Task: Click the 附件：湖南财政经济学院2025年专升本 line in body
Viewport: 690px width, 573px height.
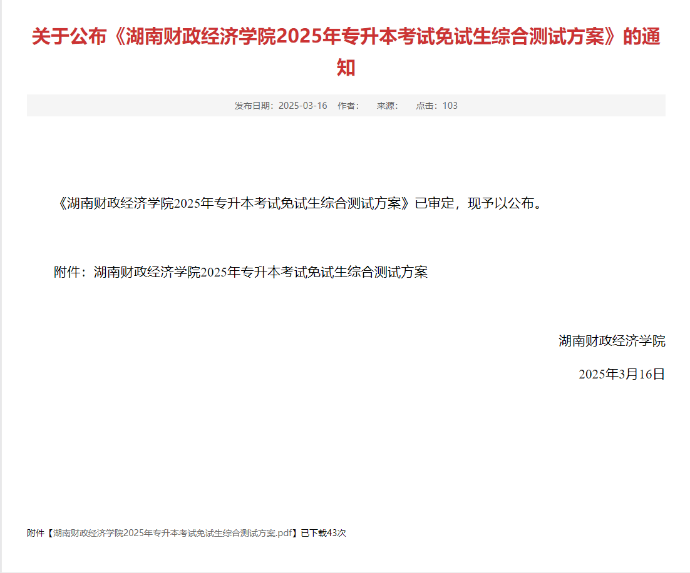Action: (240, 272)
